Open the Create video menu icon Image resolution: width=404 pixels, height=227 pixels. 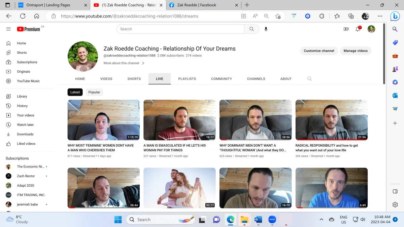[346, 29]
